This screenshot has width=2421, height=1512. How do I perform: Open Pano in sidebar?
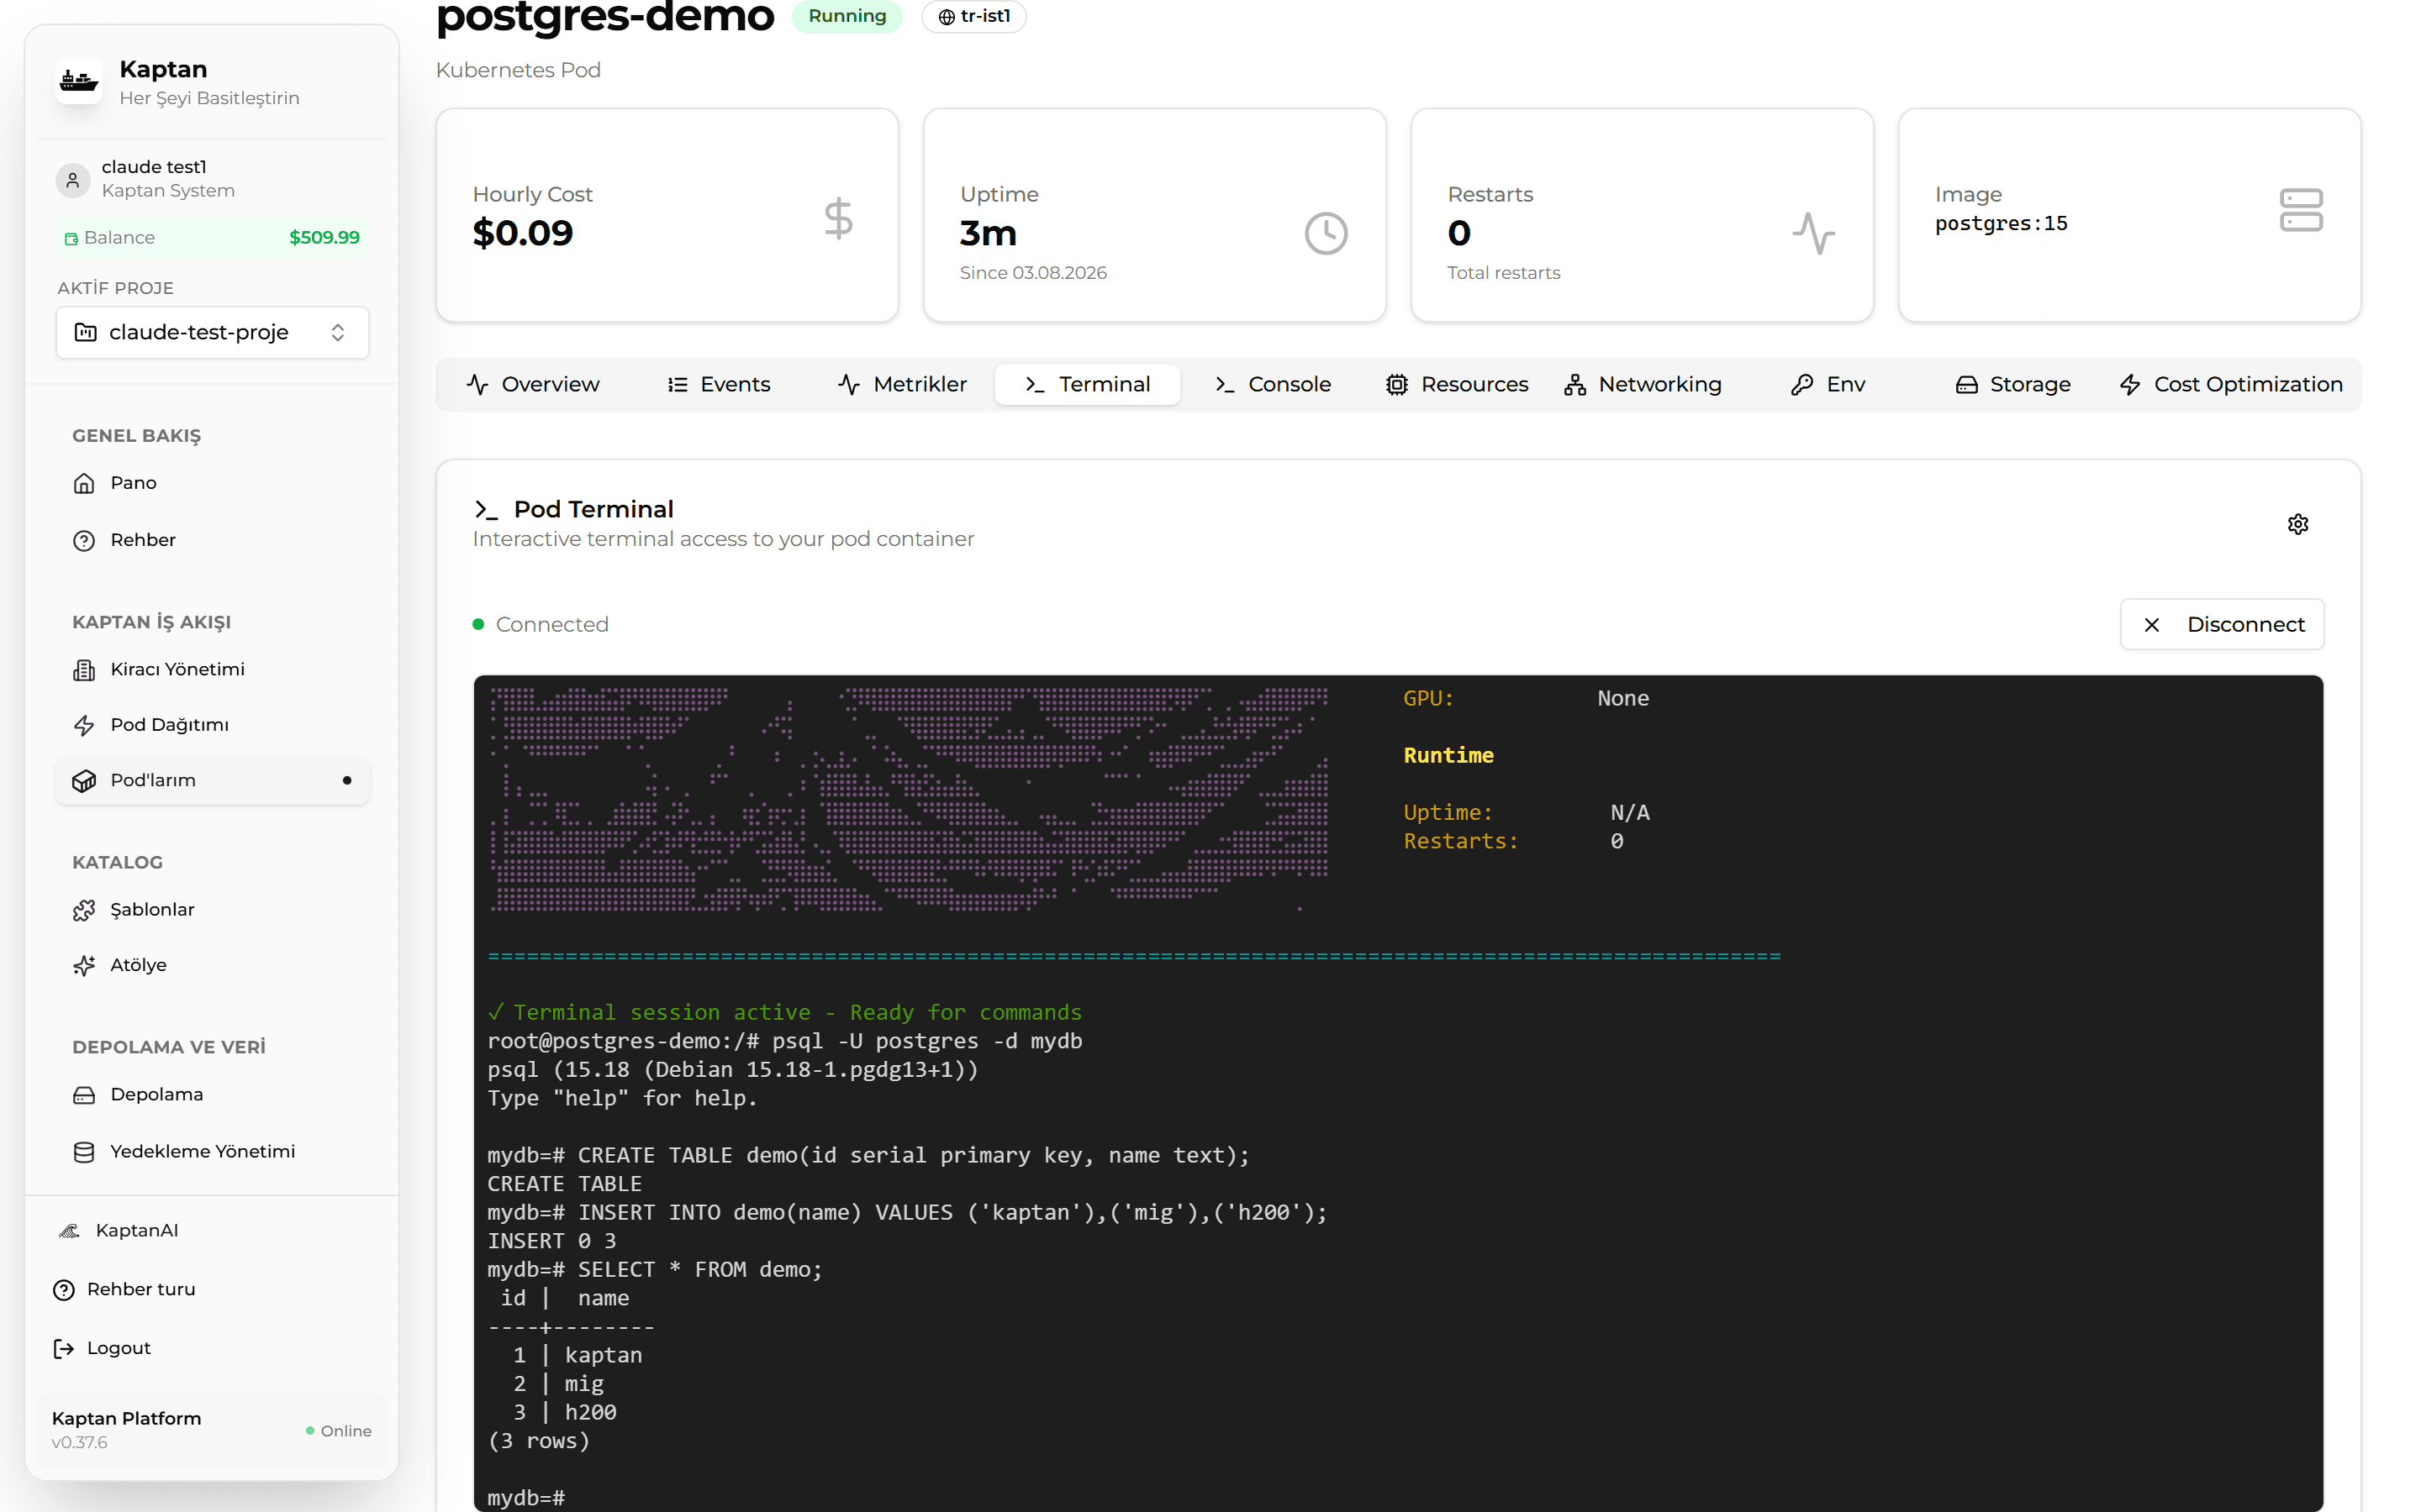[212, 483]
